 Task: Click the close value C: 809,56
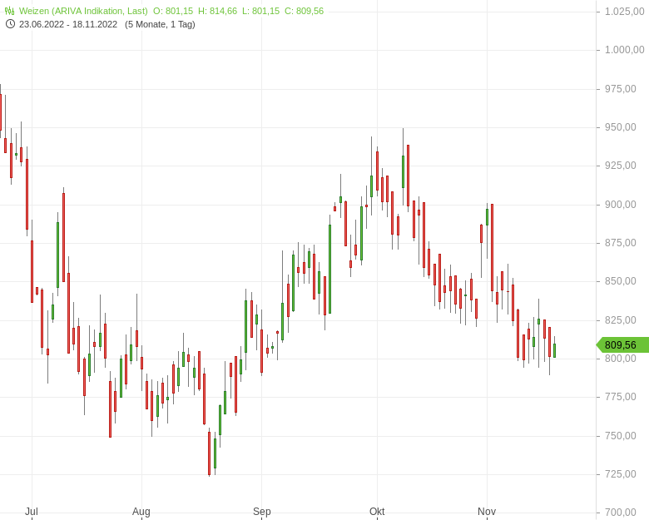[x=305, y=11]
